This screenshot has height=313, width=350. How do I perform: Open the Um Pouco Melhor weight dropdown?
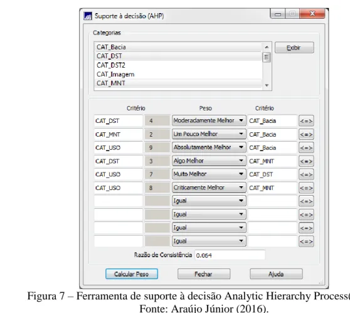coord(209,134)
